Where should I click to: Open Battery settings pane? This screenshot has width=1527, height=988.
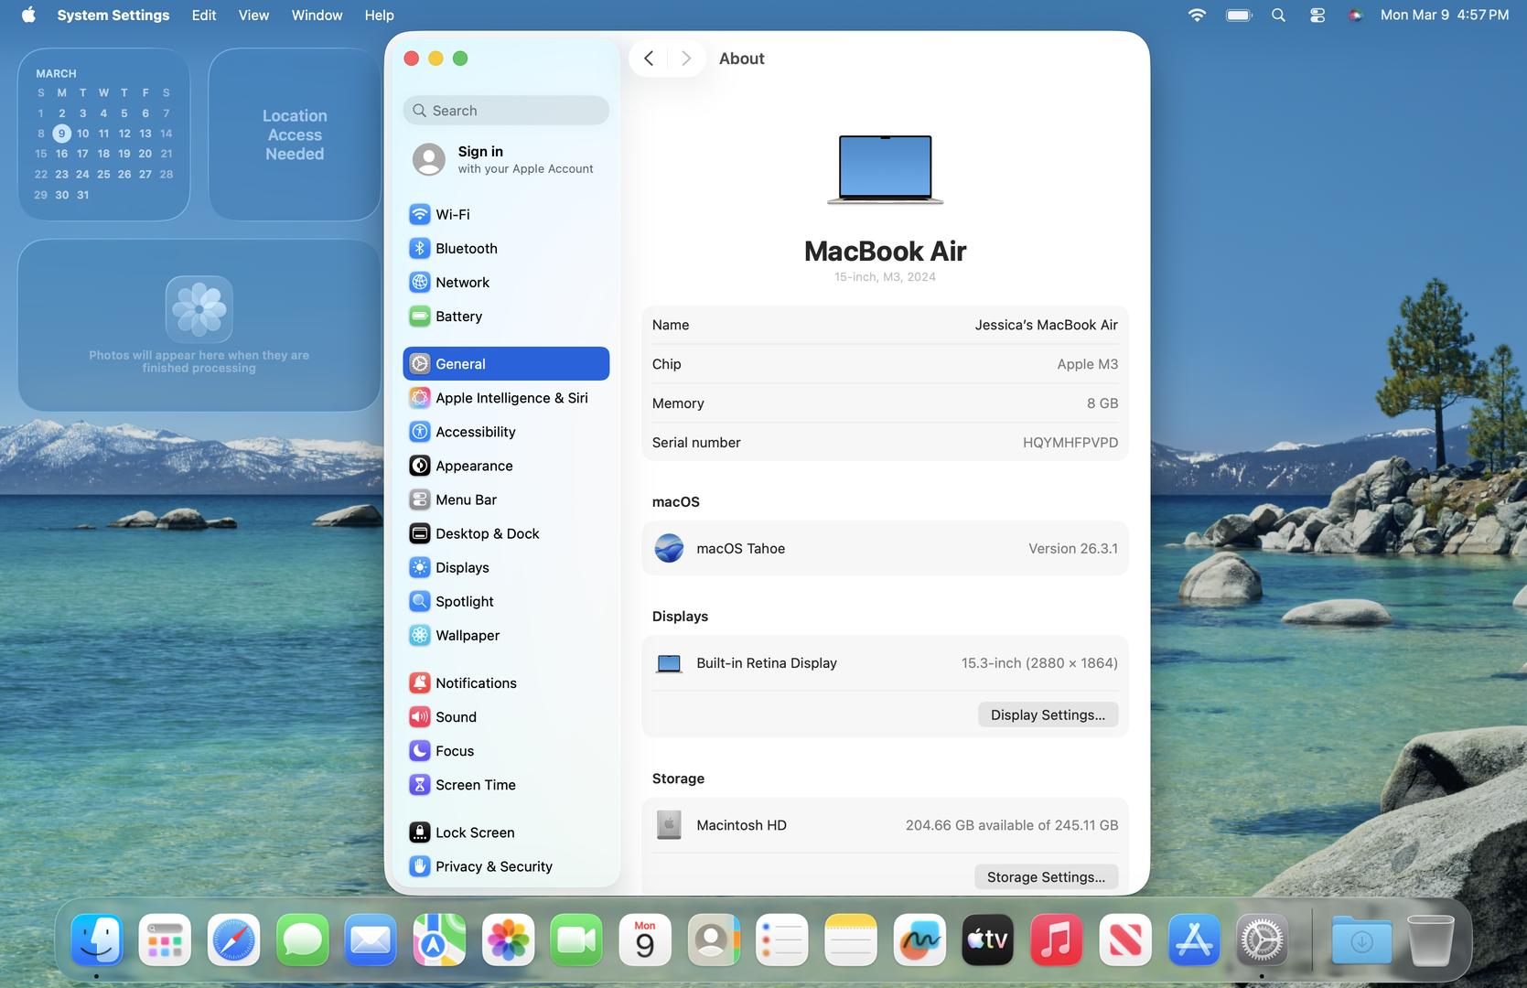pos(458,317)
